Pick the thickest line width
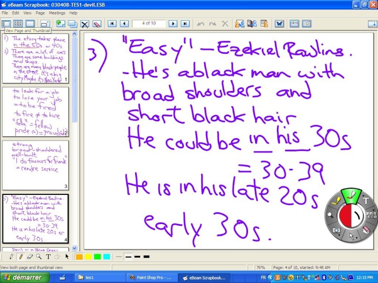This screenshot has width=378, height=283. tap(146, 257)
